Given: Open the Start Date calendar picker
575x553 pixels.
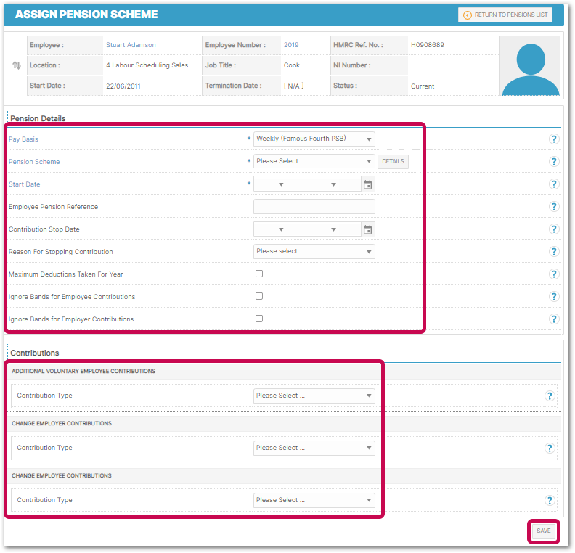Looking at the screenshot, I should coord(367,184).
